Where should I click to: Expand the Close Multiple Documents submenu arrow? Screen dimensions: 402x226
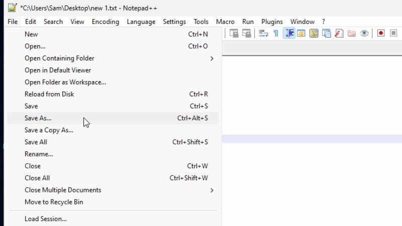pyautogui.click(x=212, y=190)
